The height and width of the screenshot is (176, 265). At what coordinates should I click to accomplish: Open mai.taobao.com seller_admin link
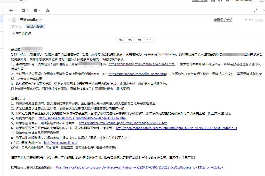[x=137, y=74]
